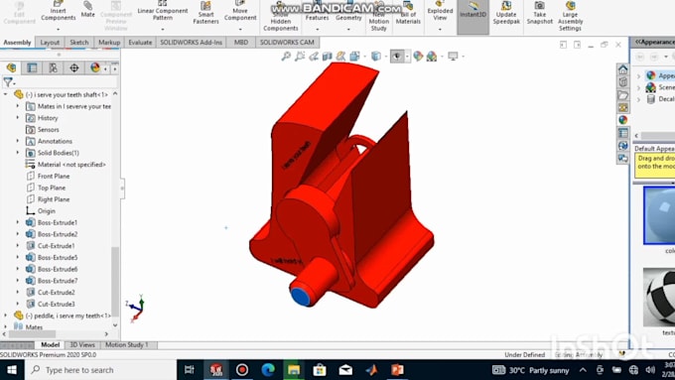This screenshot has width=675, height=380.
Task: Switch to the Evaluate tab
Action: click(x=140, y=43)
